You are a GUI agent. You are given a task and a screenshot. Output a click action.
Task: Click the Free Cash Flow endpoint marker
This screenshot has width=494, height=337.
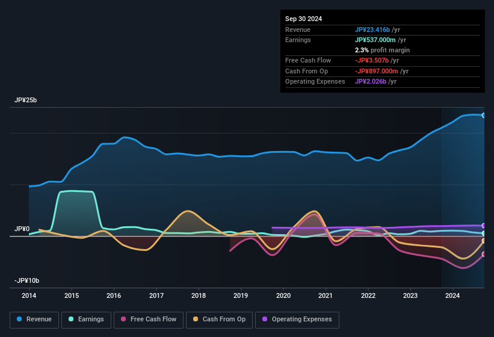click(x=484, y=254)
